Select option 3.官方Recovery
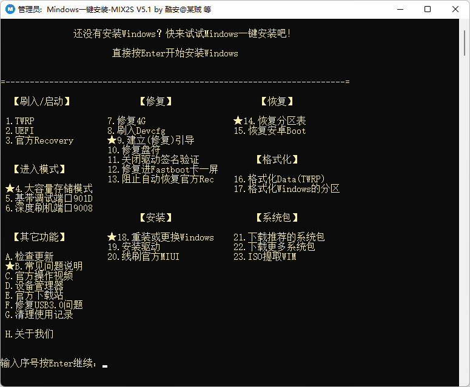Viewport: 470px width, 387px height. point(39,141)
